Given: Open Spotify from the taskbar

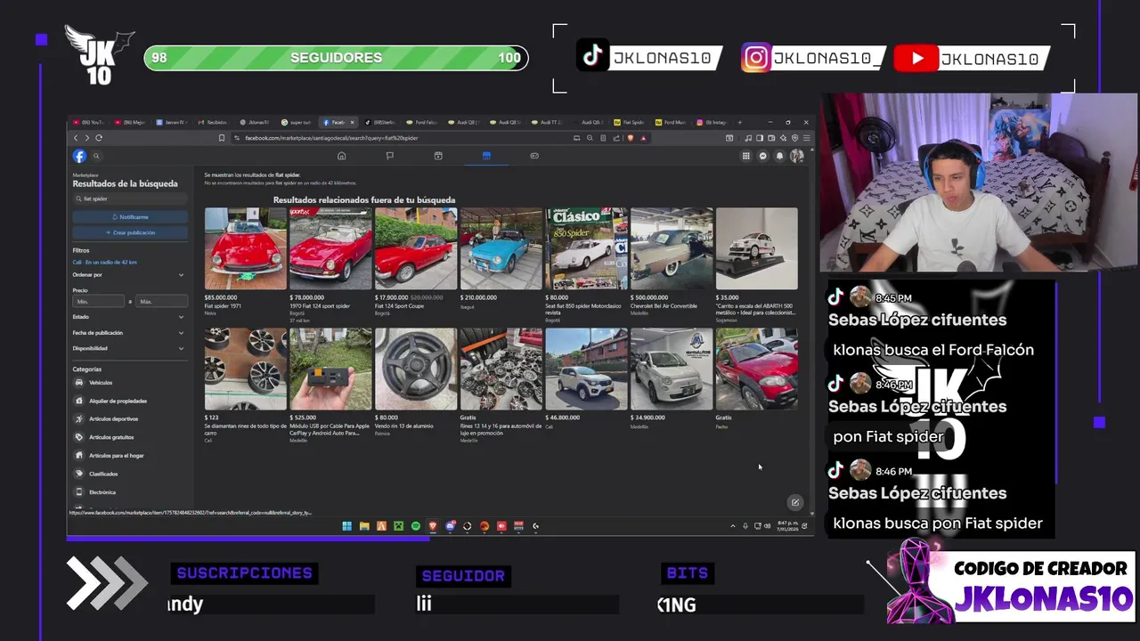Looking at the screenshot, I should 416,526.
